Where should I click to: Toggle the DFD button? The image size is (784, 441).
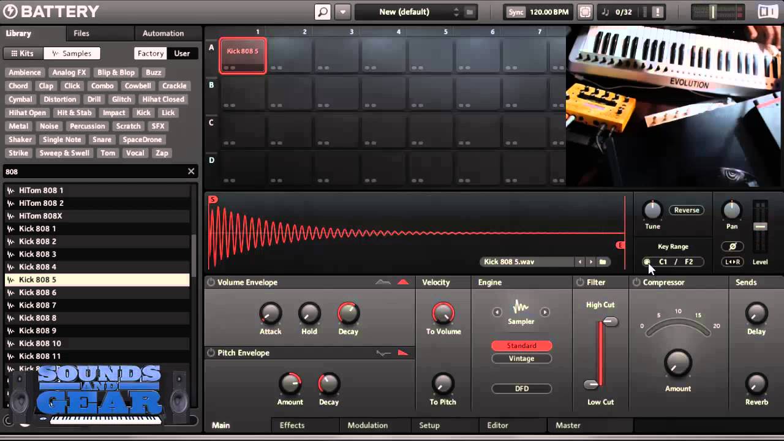(521, 388)
